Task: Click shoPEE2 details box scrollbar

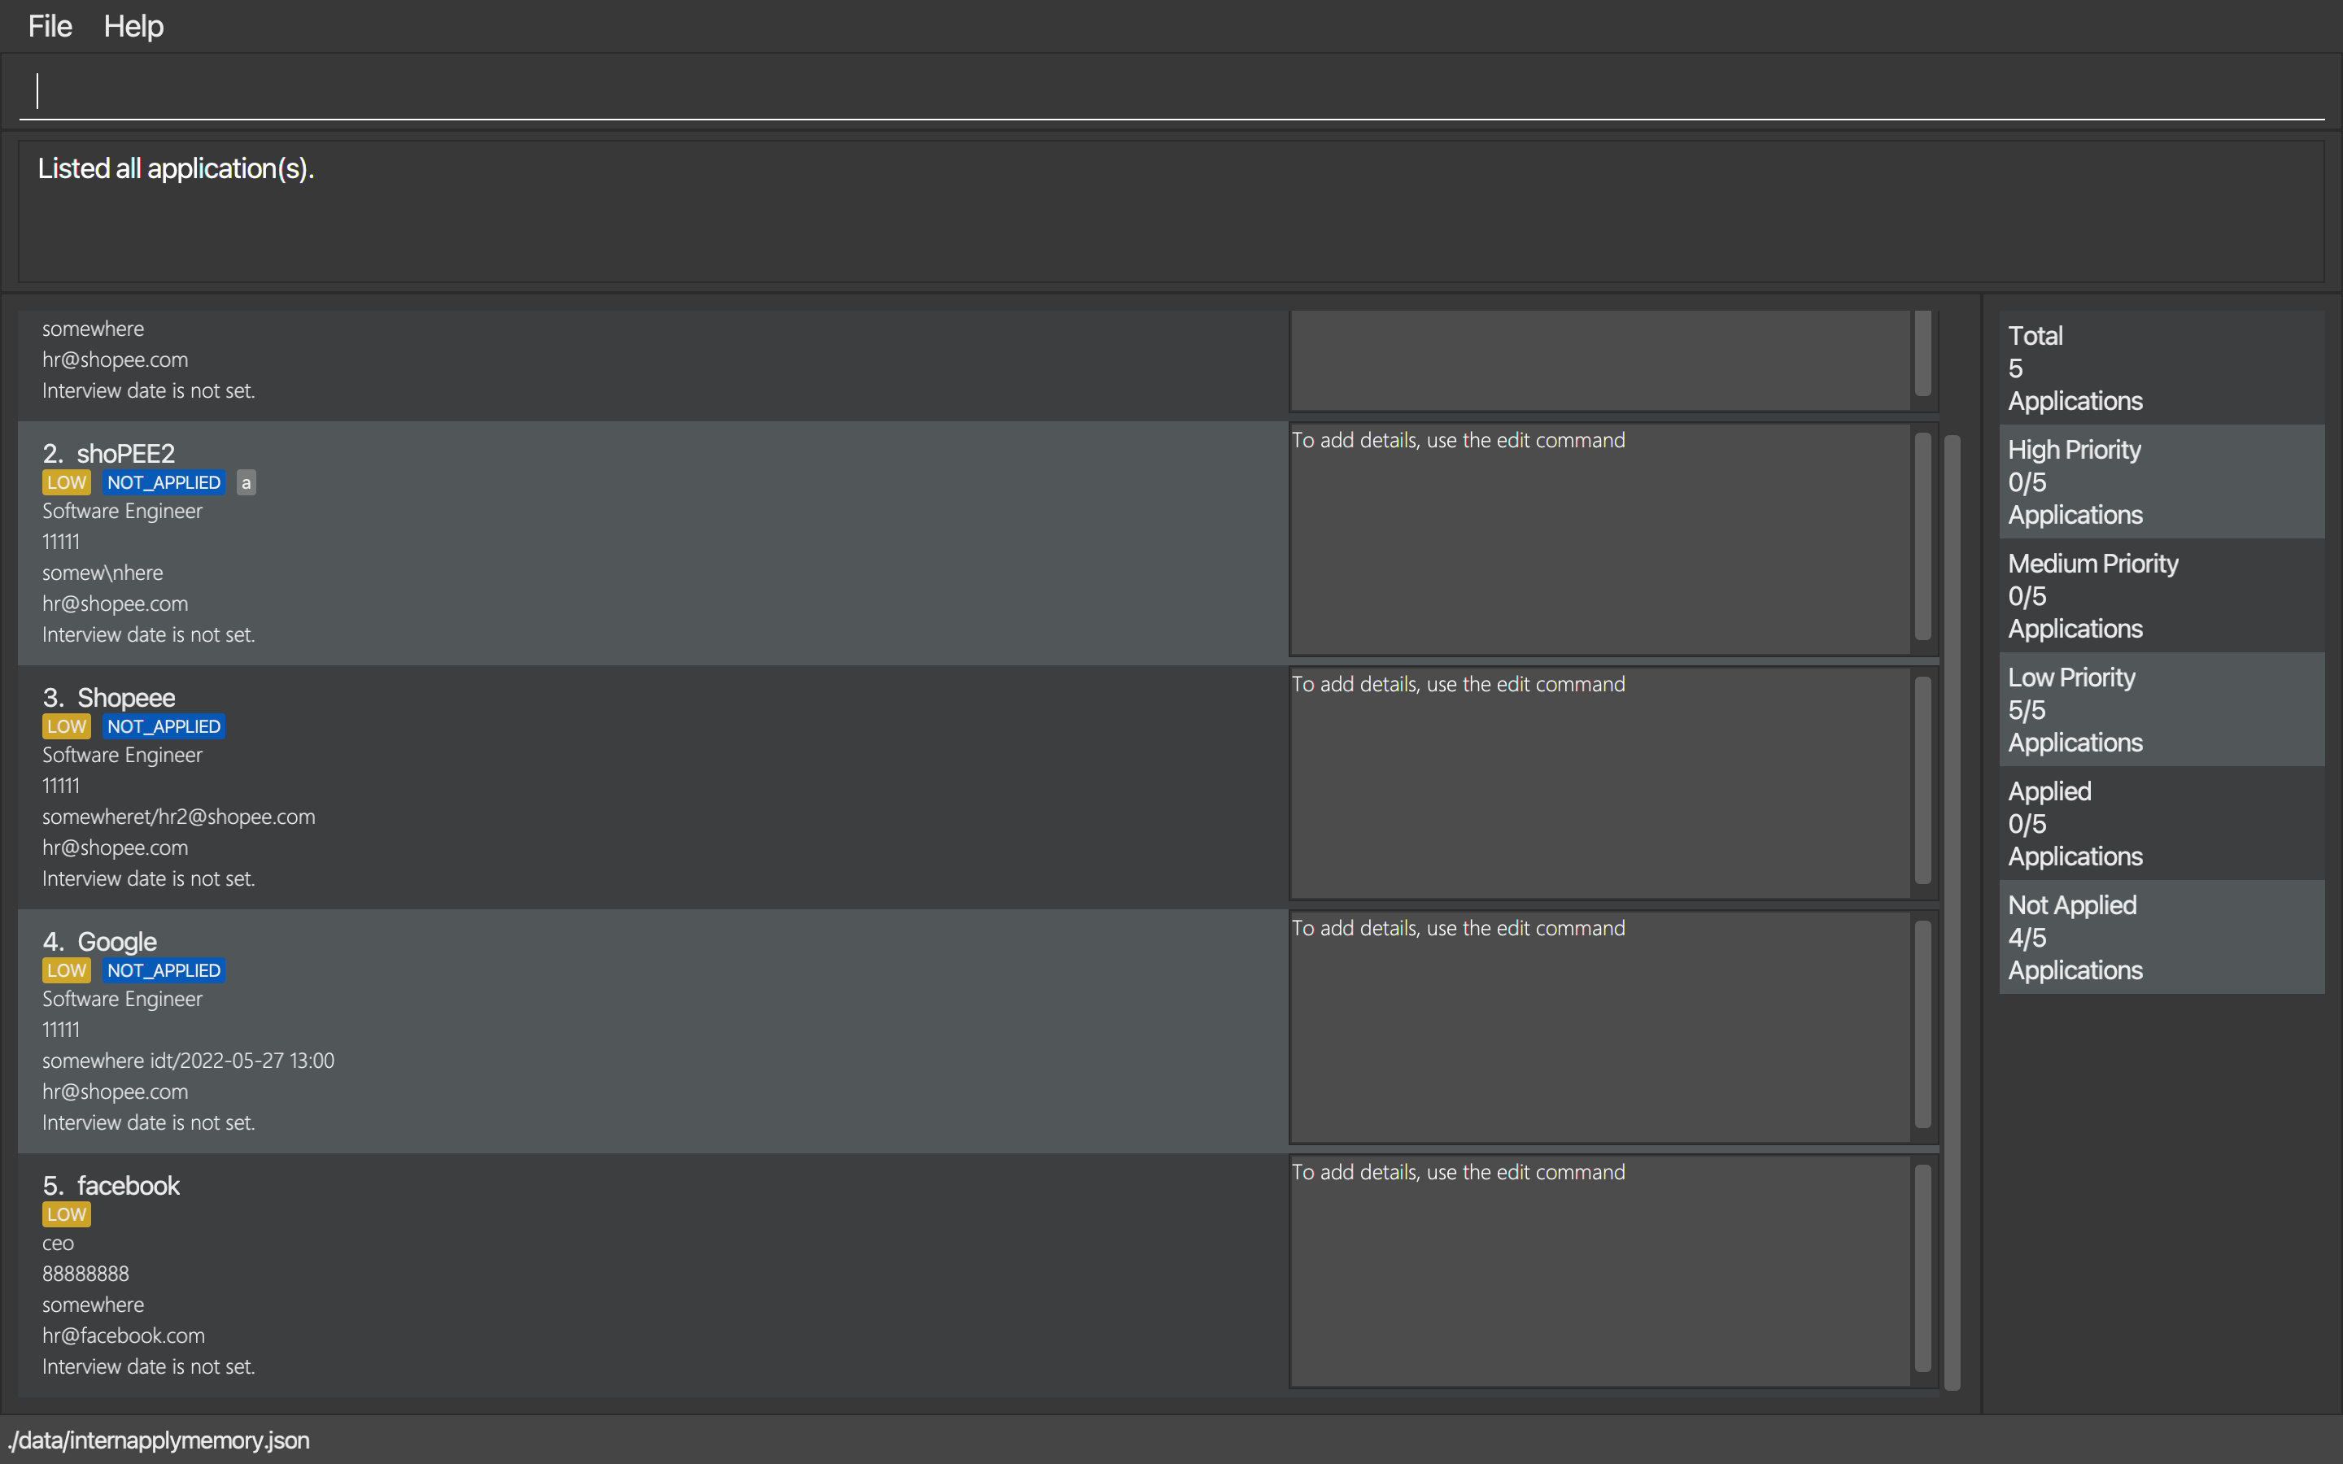Action: [x=1923, y=537]
